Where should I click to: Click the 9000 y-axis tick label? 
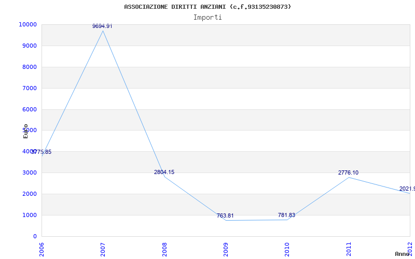[30, 46]
